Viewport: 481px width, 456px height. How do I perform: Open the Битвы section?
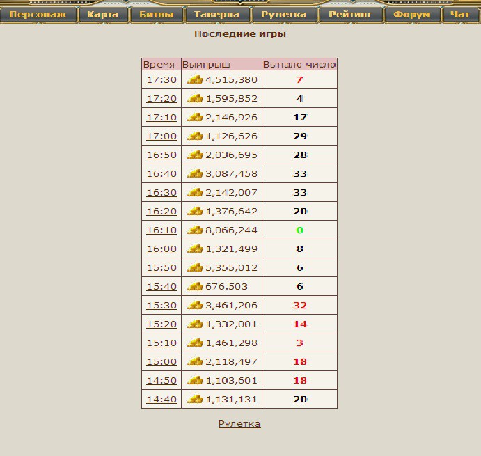pyautogui.click(x=157, y=15)
